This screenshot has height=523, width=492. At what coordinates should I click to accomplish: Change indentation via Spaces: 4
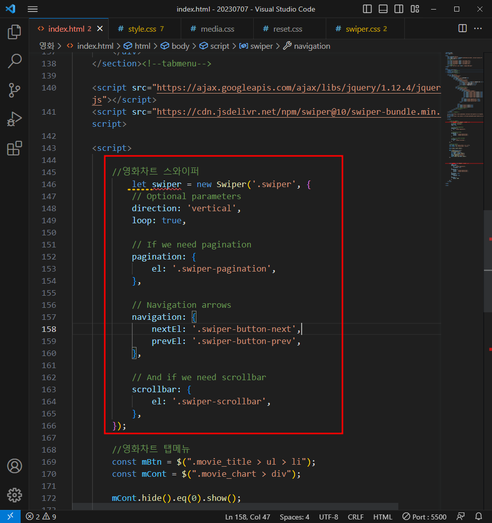click(x=294, y=516)
